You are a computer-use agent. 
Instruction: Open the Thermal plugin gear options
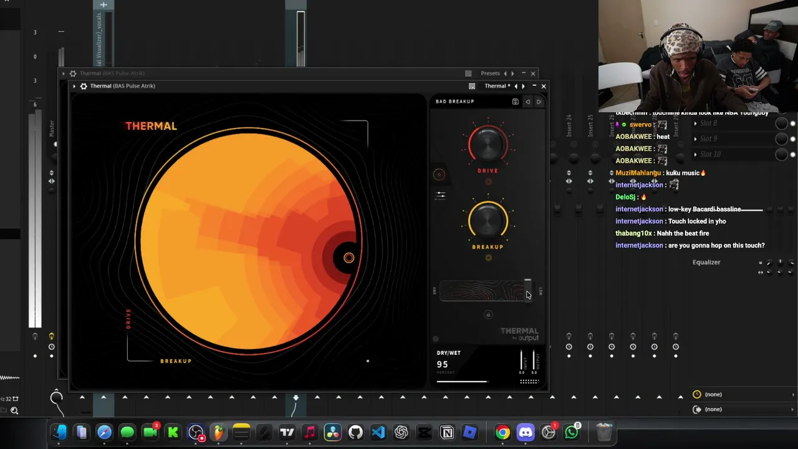[84, 86]
